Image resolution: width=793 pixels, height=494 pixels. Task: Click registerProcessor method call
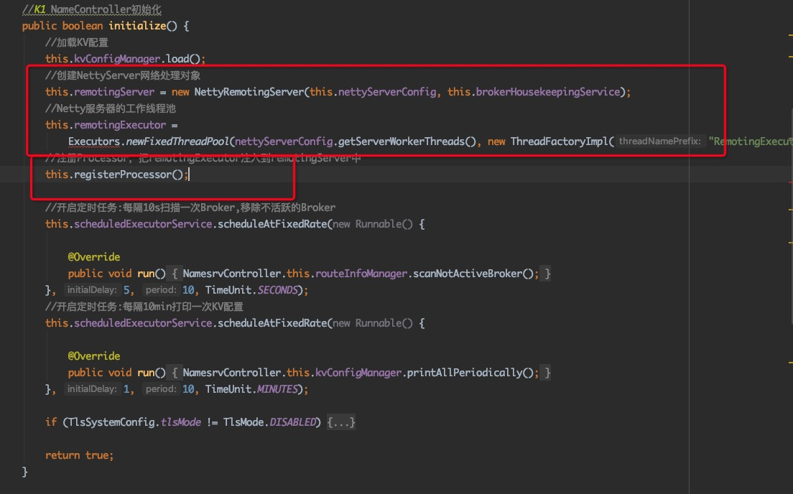pyautogui.click(x=123, y=174)
